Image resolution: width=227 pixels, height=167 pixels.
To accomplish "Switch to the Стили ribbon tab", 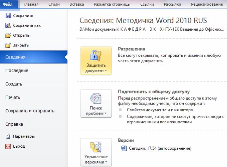I will point(54,4).
